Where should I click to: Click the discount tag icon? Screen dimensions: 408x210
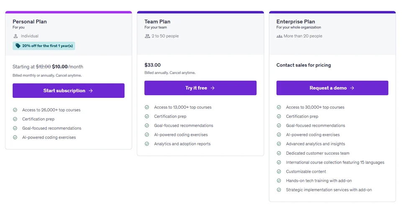18,46
